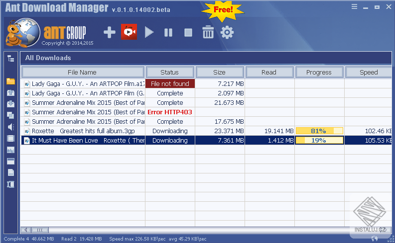The width and height of the screenshot is (395, 243).
Task: Click the 1.412 MB read value
Action: (280, 141)
